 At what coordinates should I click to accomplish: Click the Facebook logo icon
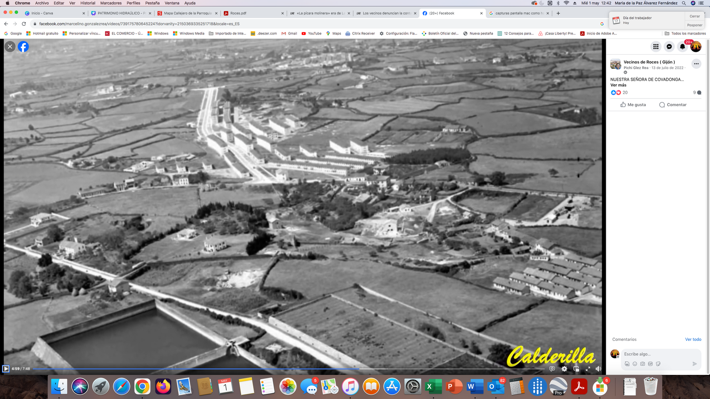tap(23, 47)
